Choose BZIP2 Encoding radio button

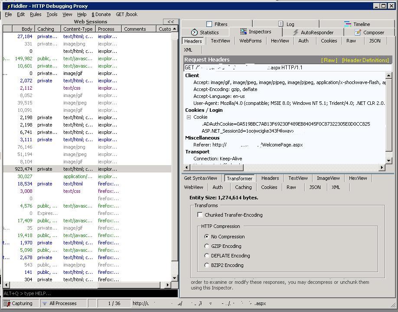pos(207,265)
